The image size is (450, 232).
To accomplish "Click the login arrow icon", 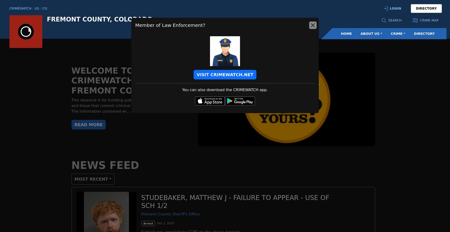I will point(385,8).
